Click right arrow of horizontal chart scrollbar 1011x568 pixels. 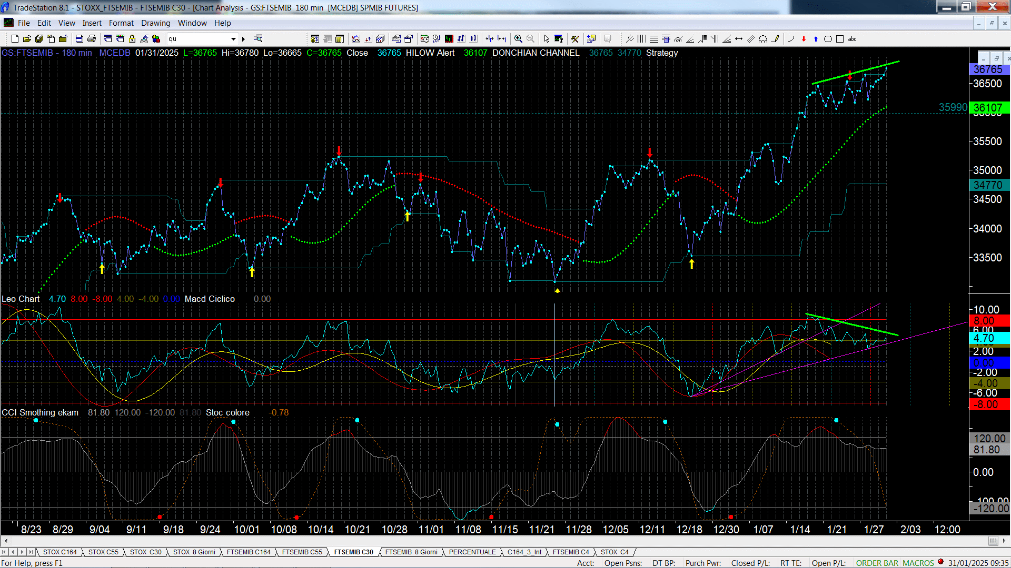(x=1004, y=541)
